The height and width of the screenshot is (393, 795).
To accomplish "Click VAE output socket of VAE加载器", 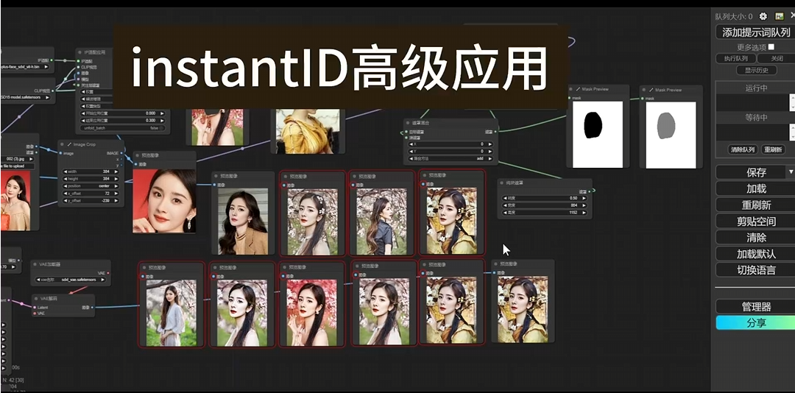I will pyautogui.click(x=108, y=273).
